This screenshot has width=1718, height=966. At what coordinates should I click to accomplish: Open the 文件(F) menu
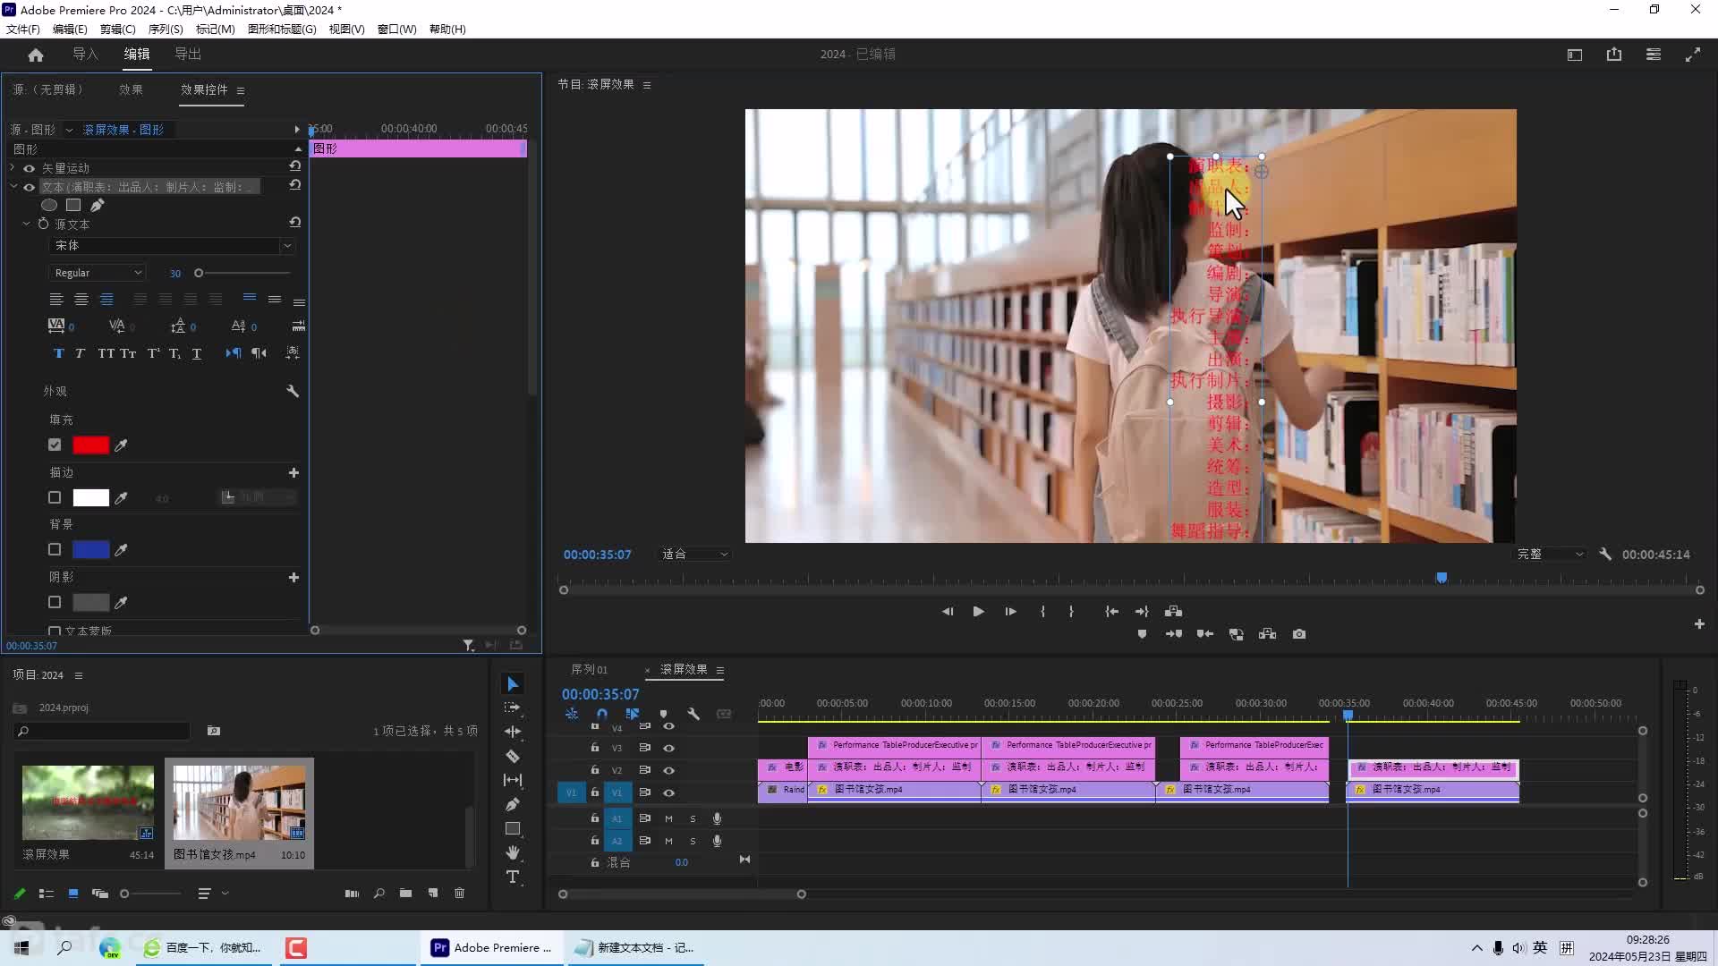point(23,30)
